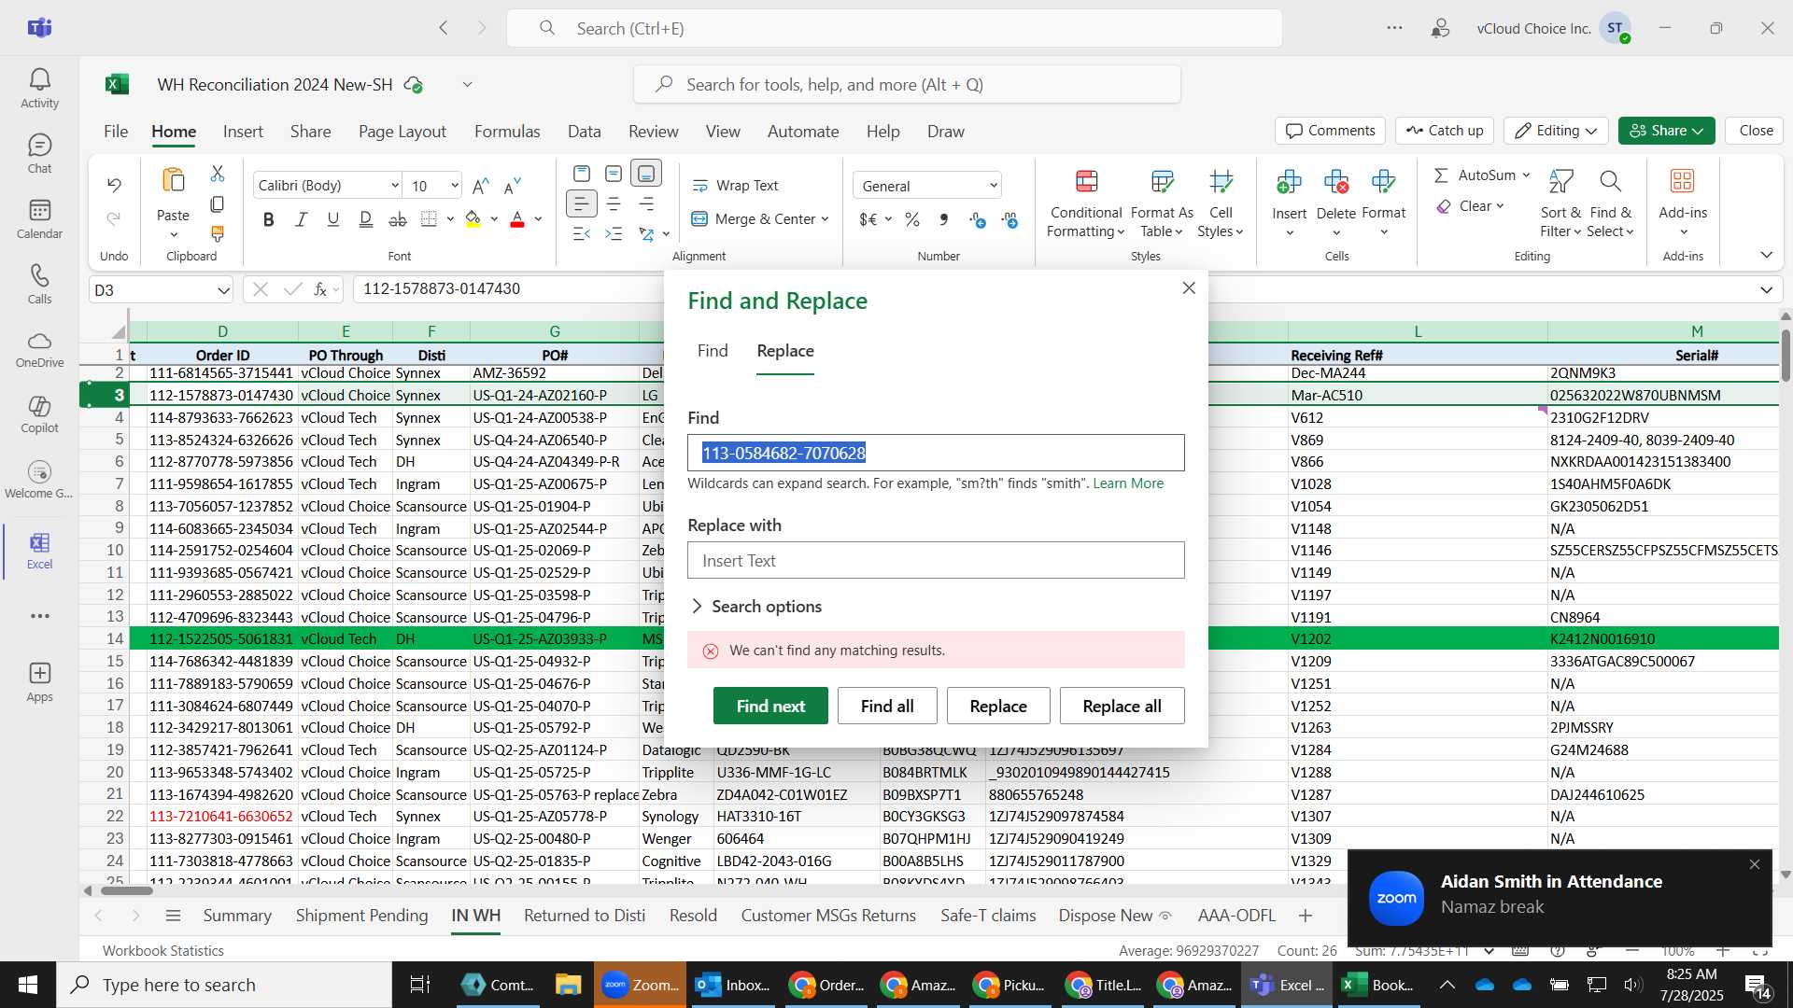Open Copilot in Teams sidebar
Image resolution: width=1793 pixels, height=1008 pixels.
(x=39, y=414)
